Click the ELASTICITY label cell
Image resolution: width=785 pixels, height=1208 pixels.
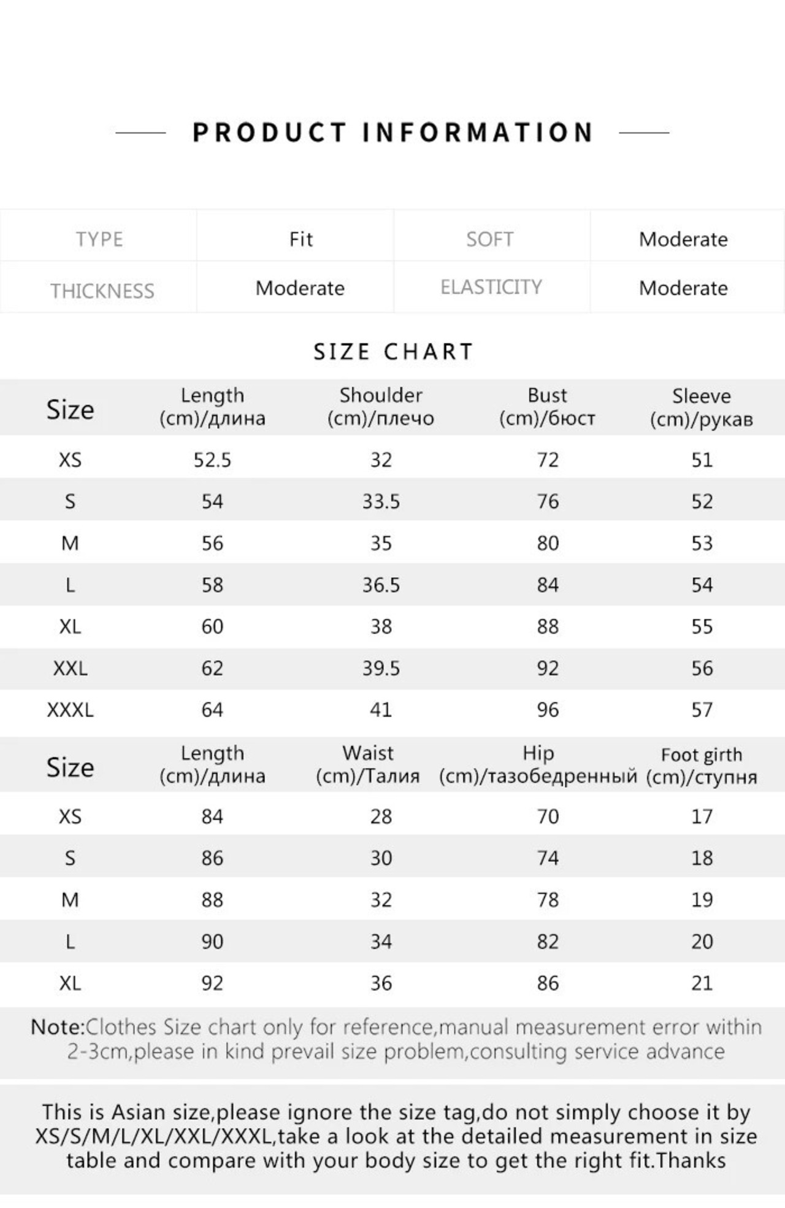491,287
